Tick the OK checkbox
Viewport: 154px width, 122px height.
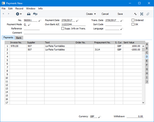(x=133, y=24)
